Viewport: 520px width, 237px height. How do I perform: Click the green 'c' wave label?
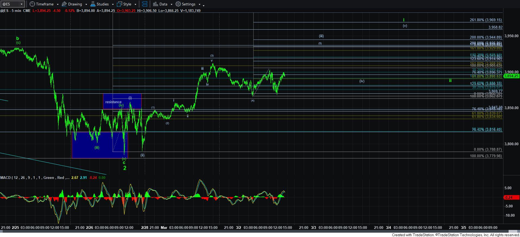(x=124, y=163)
